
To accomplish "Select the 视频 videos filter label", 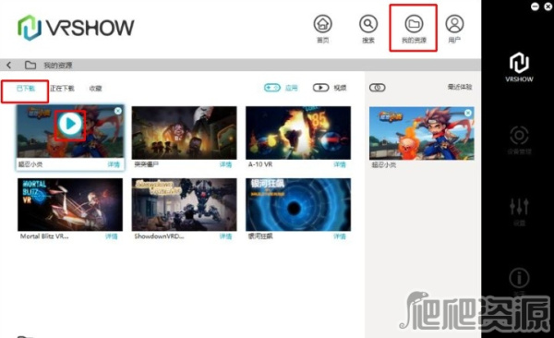I will click(x=340, y=88).
